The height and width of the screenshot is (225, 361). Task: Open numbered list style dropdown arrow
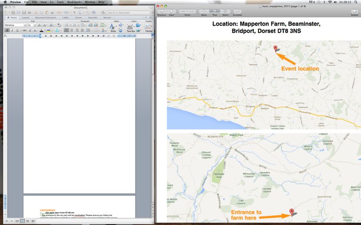[x=78, y=25]
